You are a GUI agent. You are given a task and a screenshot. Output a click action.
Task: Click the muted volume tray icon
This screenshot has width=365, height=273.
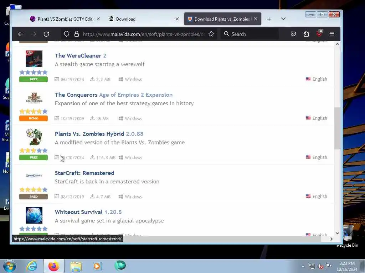click(320, 267)
